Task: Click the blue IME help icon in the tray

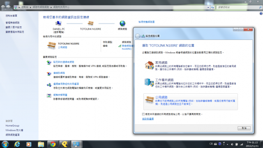Action: (220, 144)
